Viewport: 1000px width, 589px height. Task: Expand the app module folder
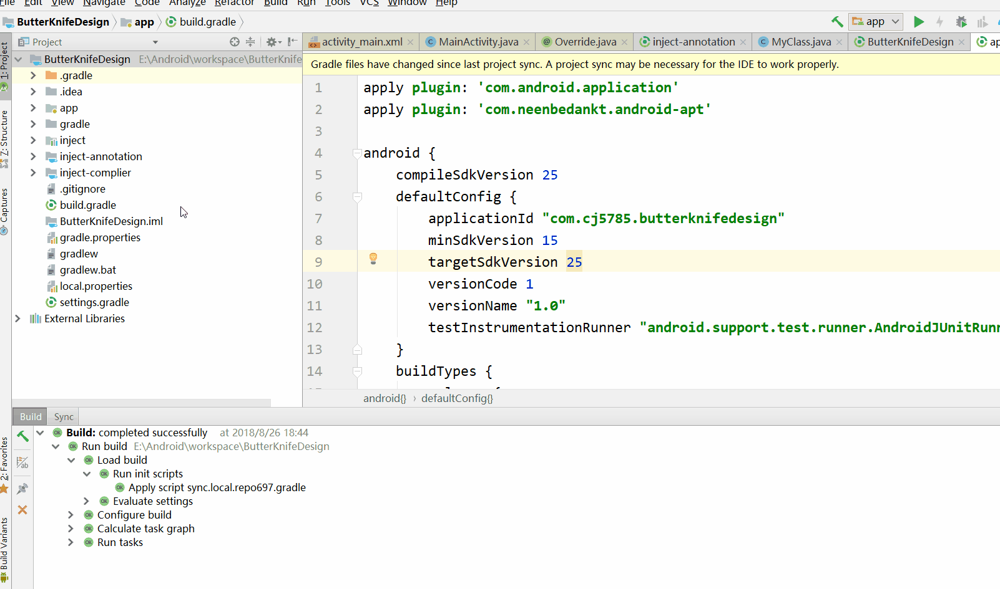(33, 108)
